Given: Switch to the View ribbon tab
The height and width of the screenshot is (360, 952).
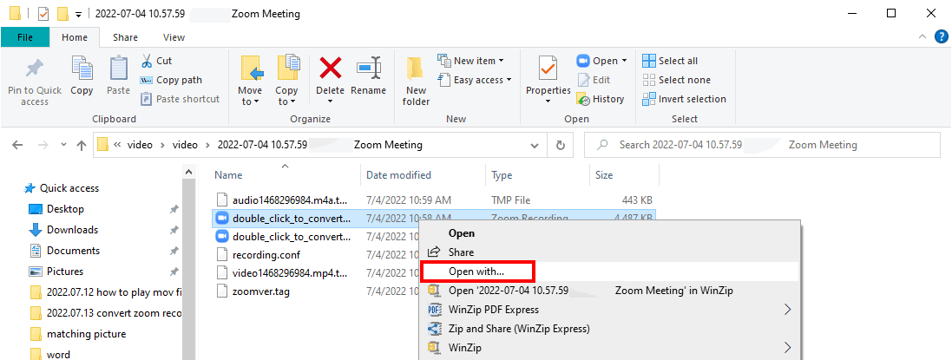Looking at the screenshot, I should coord(174,37).
